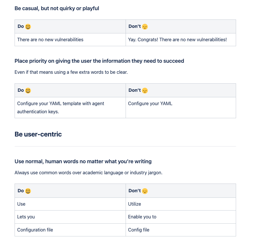
Task: Click the 'Don't' header text in the YAML table
Action: [x=135, y=90]
